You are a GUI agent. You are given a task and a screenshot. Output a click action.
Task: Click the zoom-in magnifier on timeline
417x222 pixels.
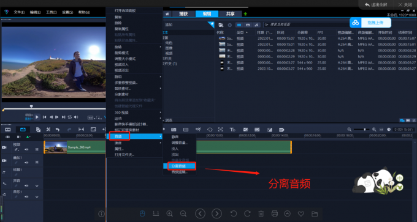tap(374, 130)
